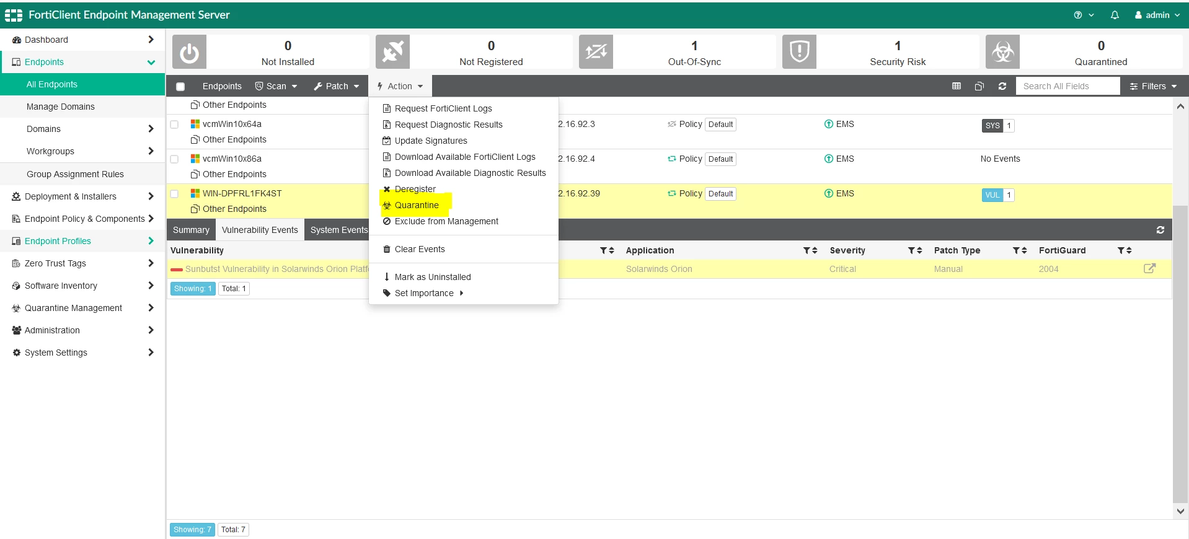Open the admin user menu
This screenshot has width=1189, height=539.
[x=1157, y=15]
